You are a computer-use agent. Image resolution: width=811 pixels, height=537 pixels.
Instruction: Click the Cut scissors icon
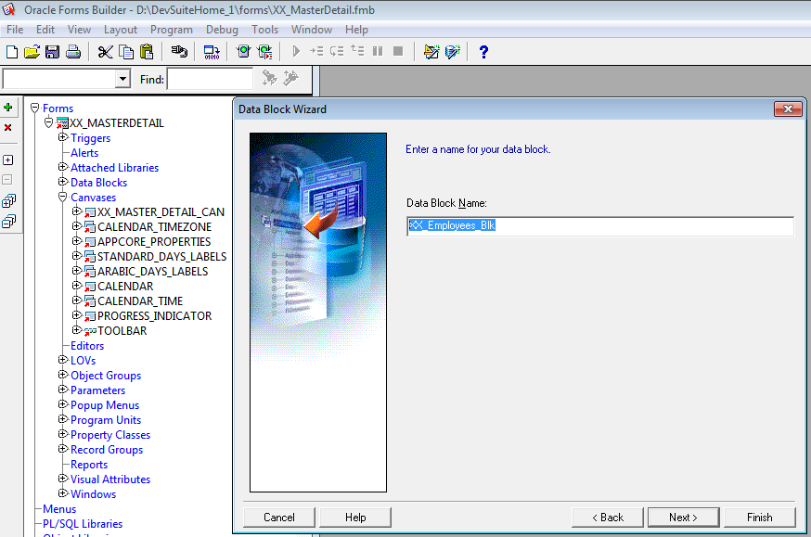tap(106, 52)
